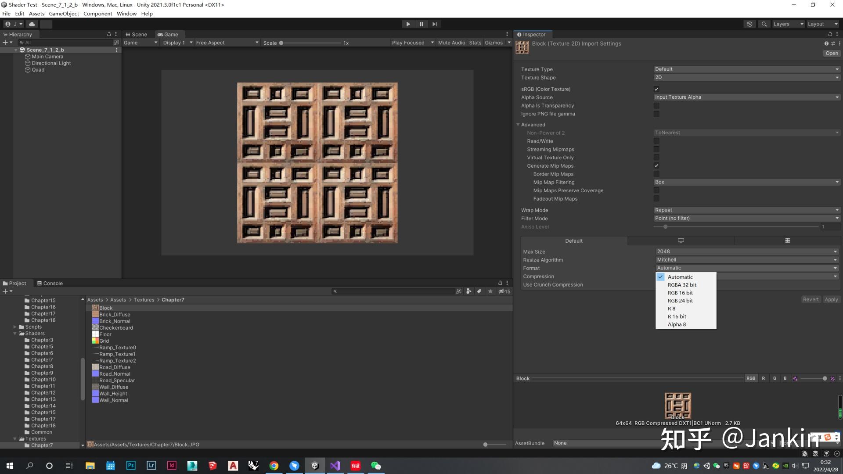This screenshot has width=843, height=474.
Task: Enable the Read/Write checkbox
Action: pyautogui.click(x=656, y=141)
